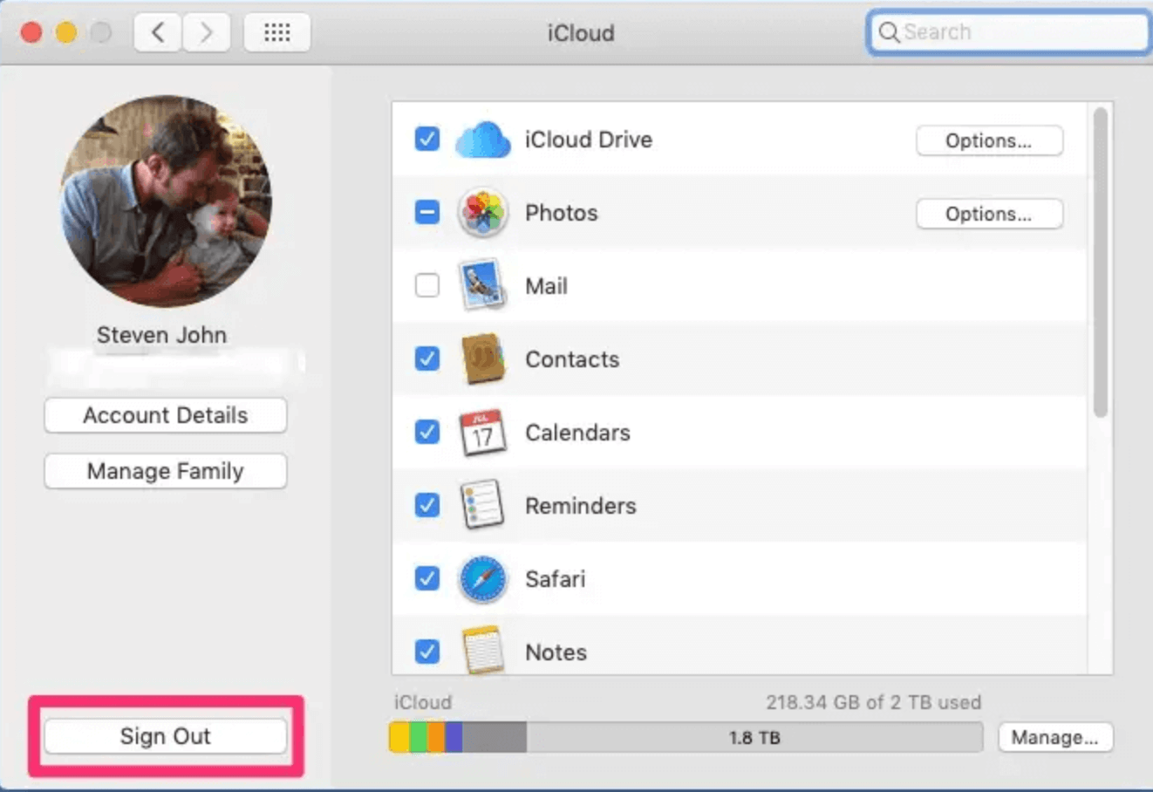The width and height of the screenshot is (1153, 792).
Task: Select the Mail icon
Action: click(x=483, y=284)
